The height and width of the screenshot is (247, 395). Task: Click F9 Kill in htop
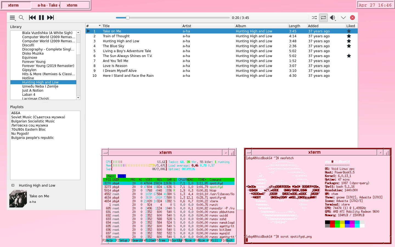pyautogui.click(x=215, y=240)
